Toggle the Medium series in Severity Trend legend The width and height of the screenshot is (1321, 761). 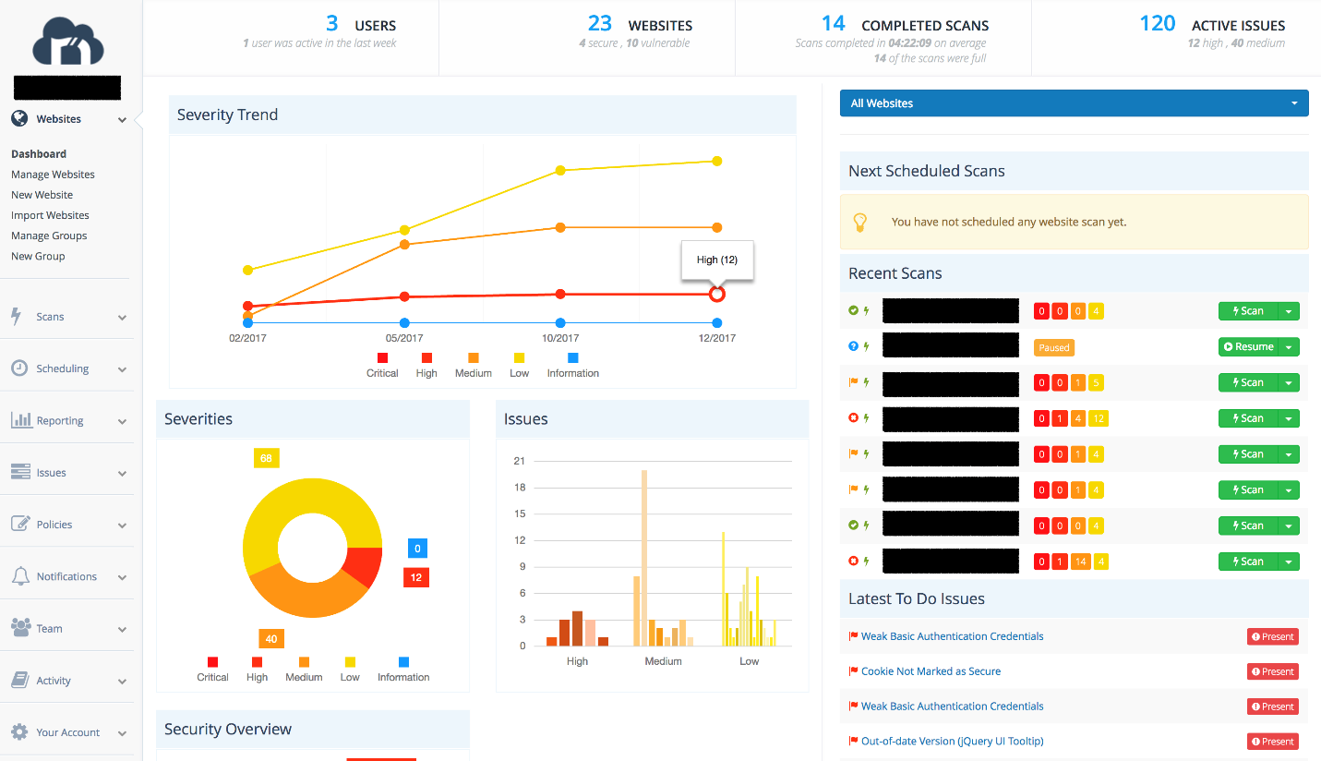coord(473,365)
